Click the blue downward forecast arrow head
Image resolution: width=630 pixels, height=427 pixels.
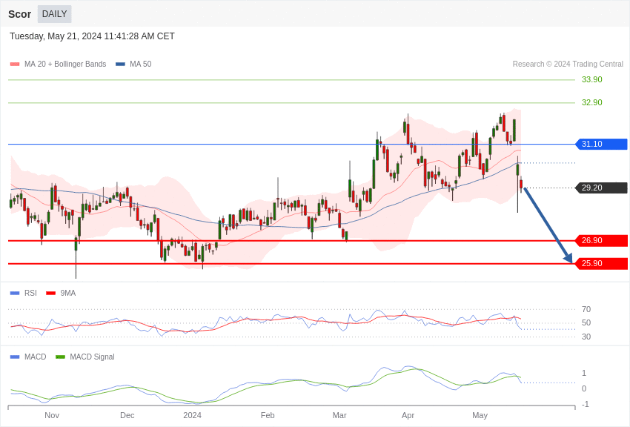click(568, 258)
